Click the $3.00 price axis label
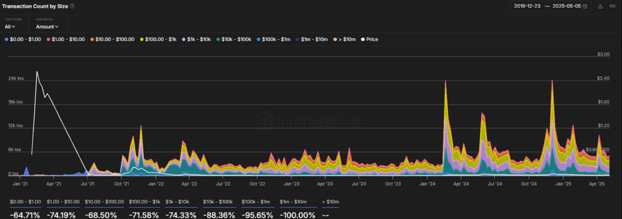The width and height of the screenshot is (622, 219). coord(603,54)
